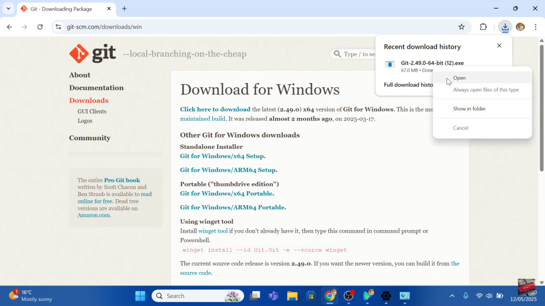Click the Git logo
The height and width of the screenshot is (306, 545).
[x=93, y=54]
